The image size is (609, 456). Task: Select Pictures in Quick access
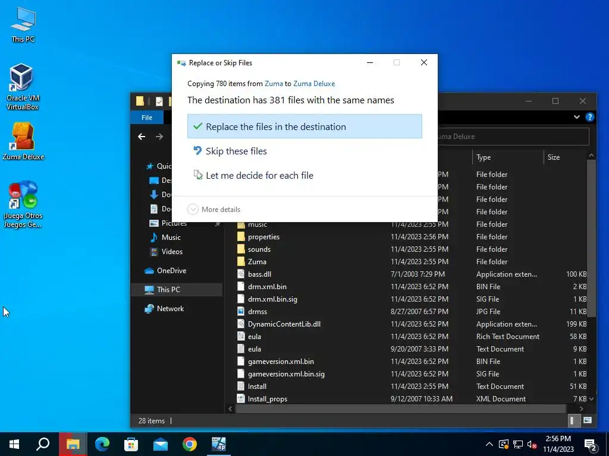(174, 223)
